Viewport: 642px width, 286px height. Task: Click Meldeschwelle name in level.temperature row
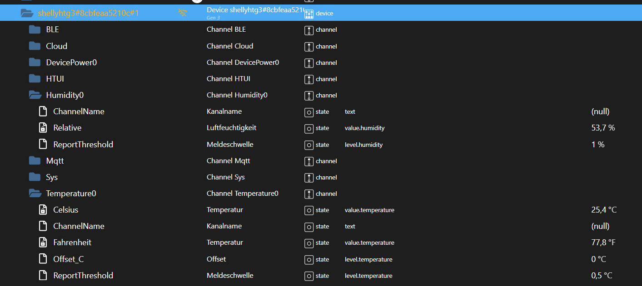pos(230,275)
